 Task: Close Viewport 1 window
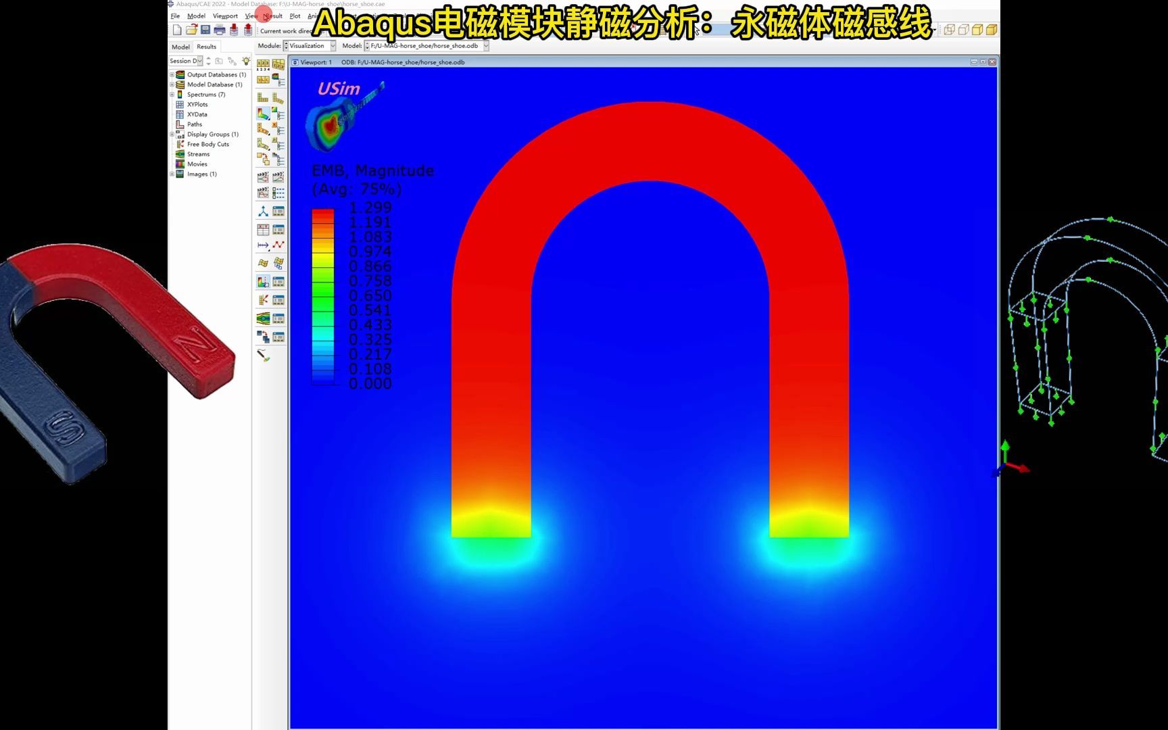[x=992, y=62]
